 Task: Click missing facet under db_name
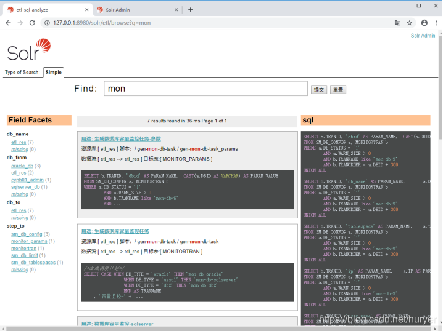20,149
